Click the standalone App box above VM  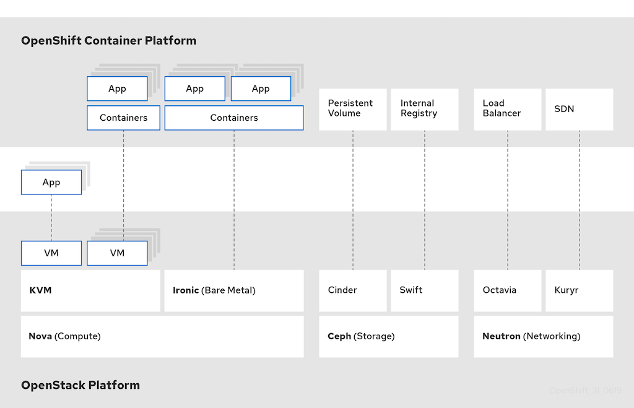click(x=51, y=183)
